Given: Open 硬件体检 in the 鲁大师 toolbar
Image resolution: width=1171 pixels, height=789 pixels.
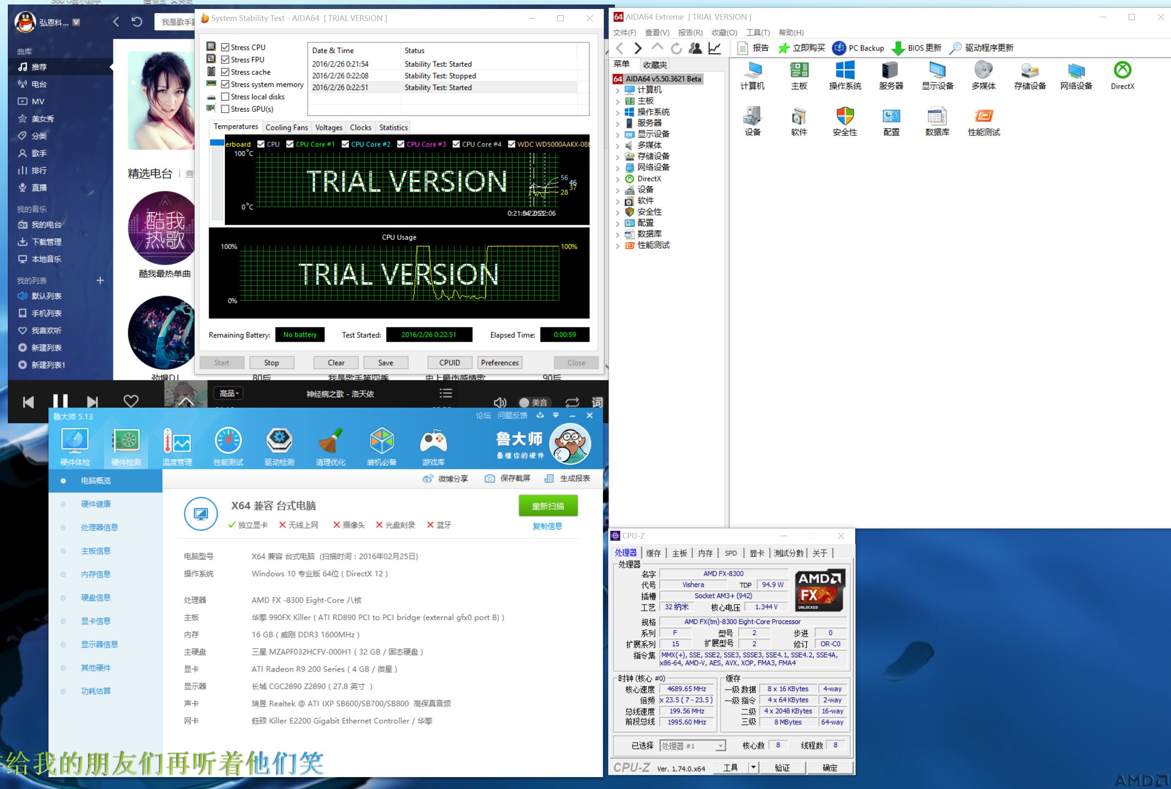Looking at the screenshot, I should coord(74,447).
